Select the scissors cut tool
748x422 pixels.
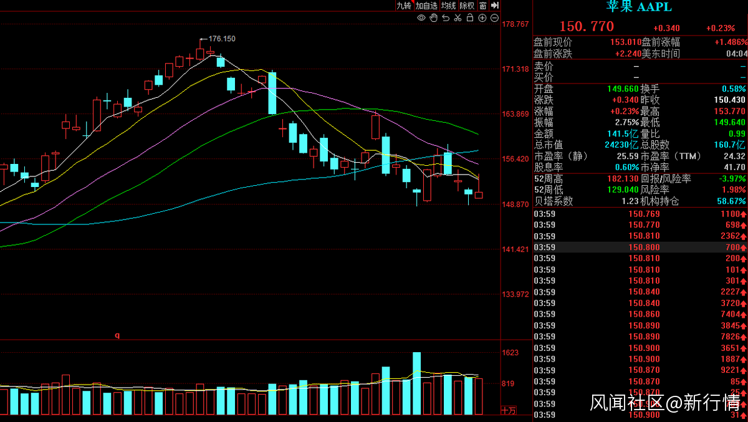click(458, 18)
